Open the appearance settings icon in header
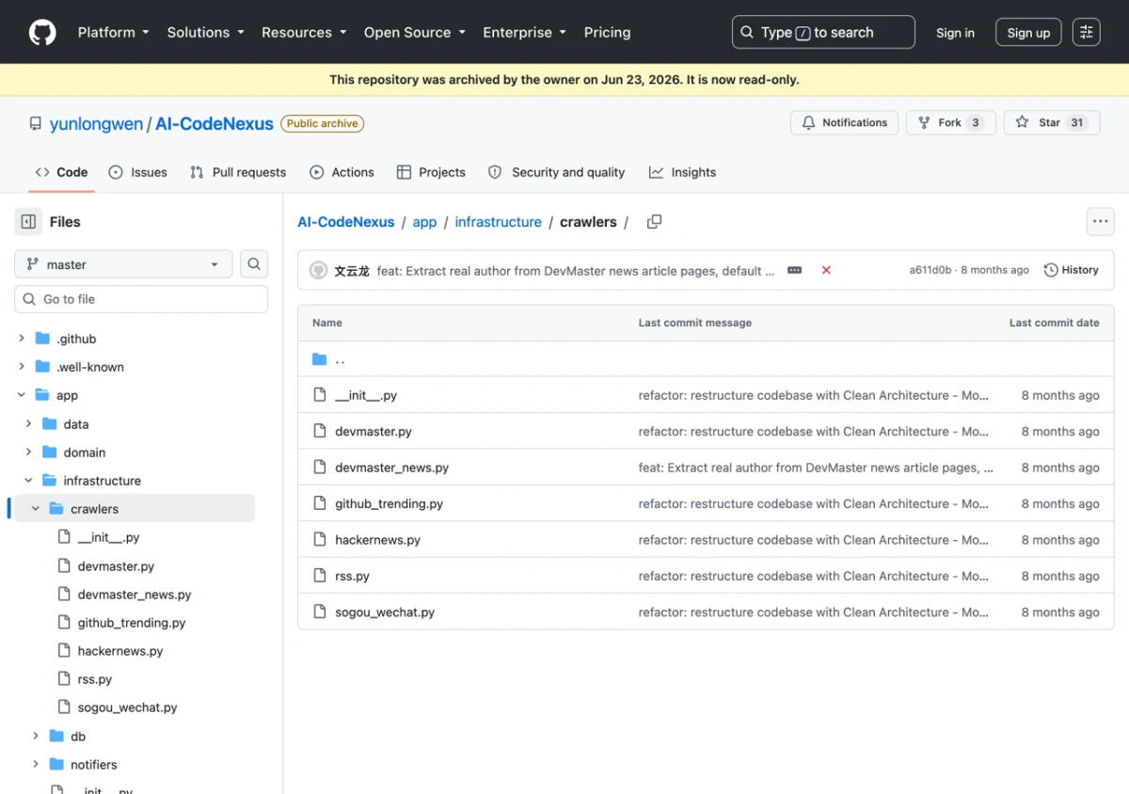Viewport: 1129px width, 794px height. (1086, 32)
